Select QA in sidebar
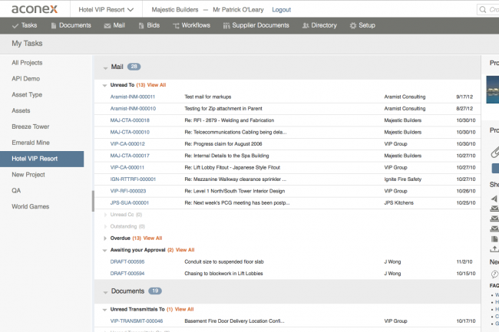499x332 pixels. click(x=16, y=191)
